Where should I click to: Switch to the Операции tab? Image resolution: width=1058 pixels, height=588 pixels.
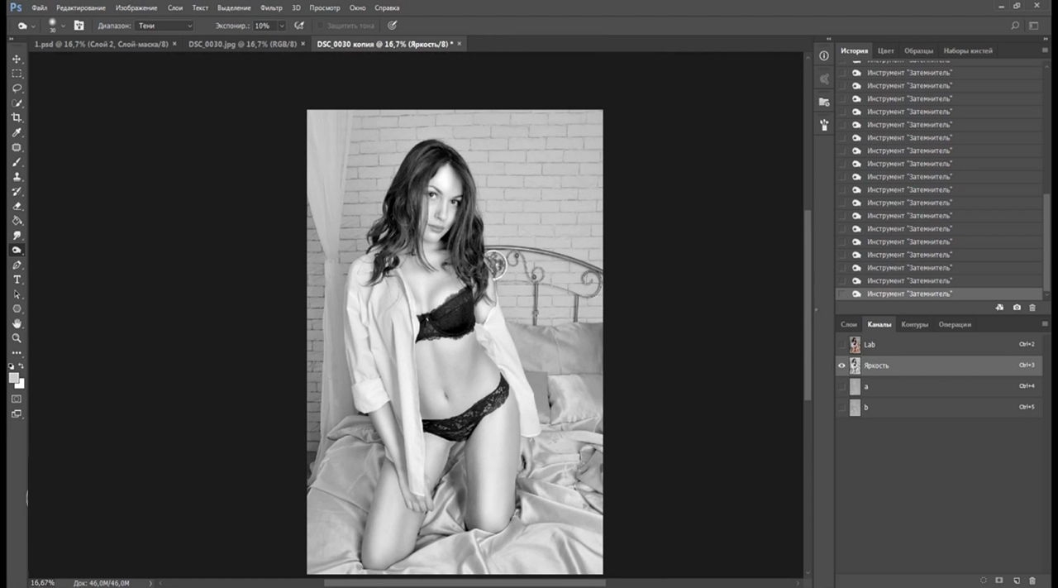[x=955, y=324]
